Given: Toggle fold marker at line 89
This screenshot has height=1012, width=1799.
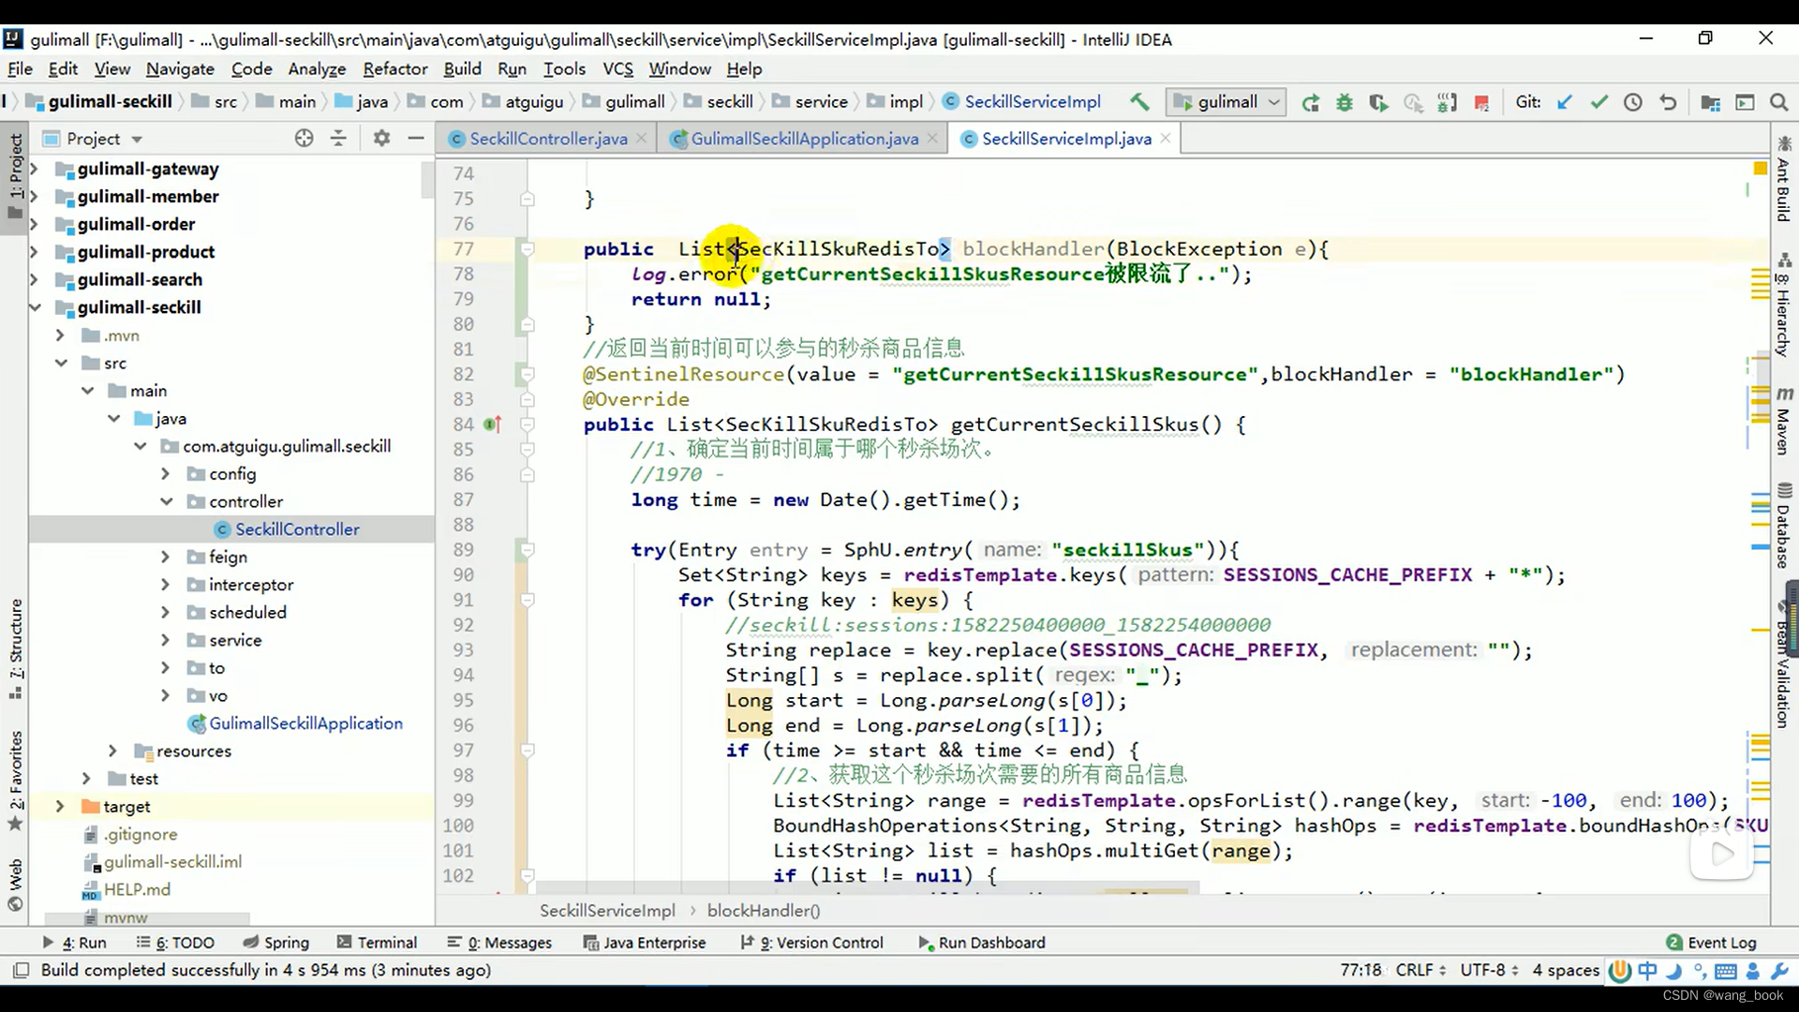Looking at the screenshot, I should tap(528, 550).
